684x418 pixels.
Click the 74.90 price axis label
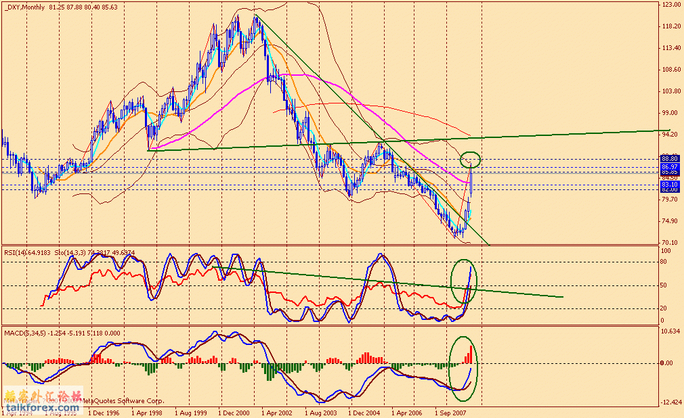670,221
